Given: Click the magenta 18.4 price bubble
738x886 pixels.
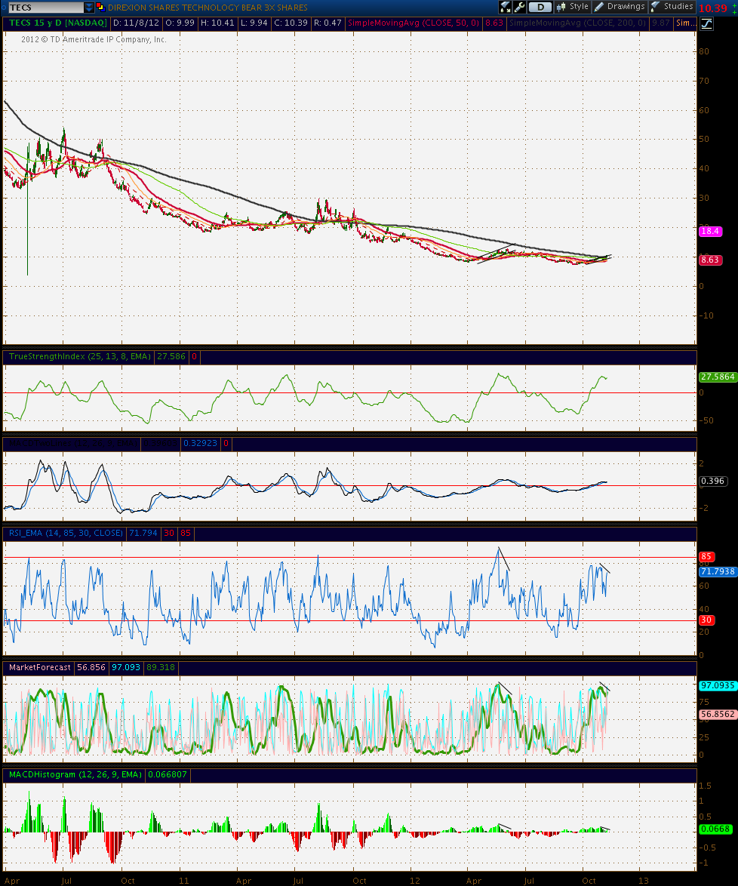Looking at the screenshot, I should 710,231.
